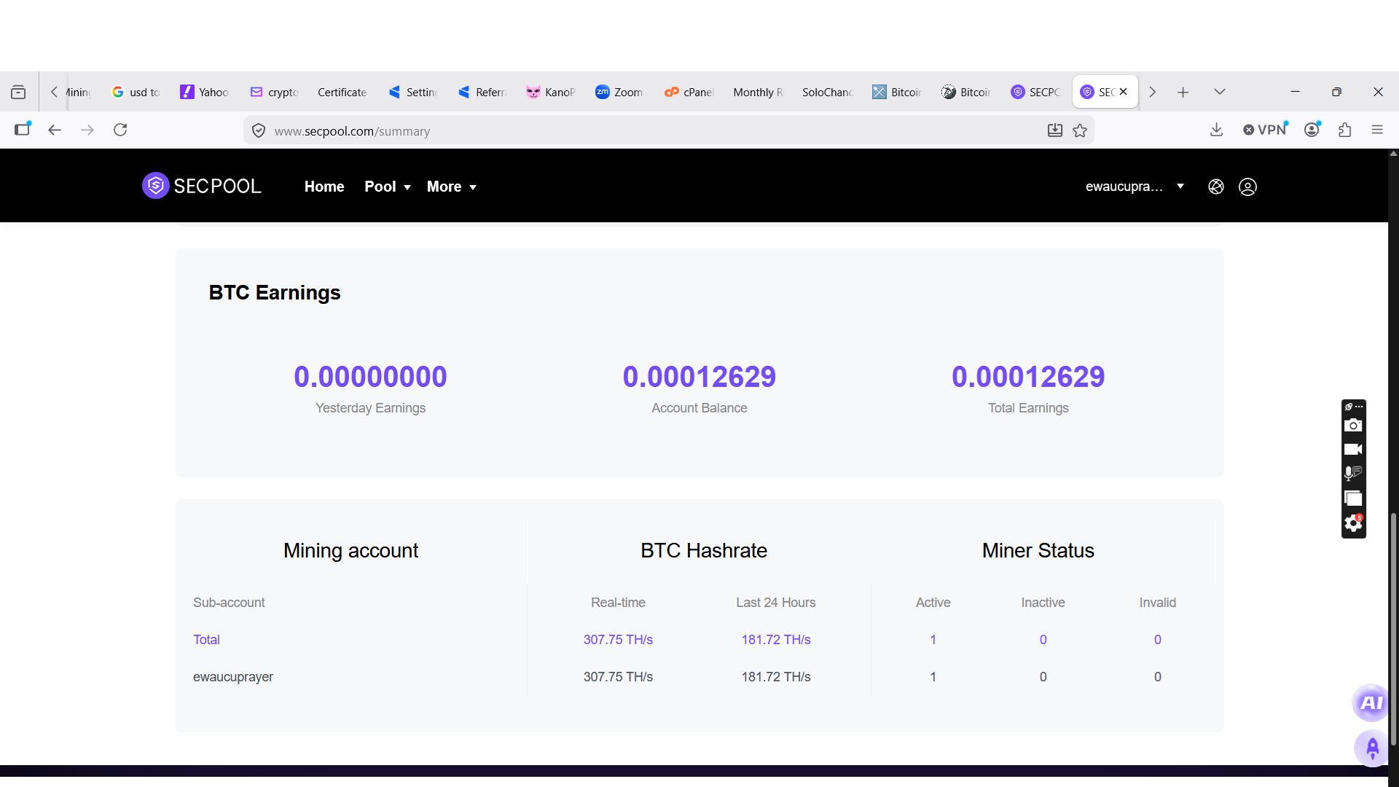
Task: Switch to the usd to Google tab
Action: tap(136, 92)
